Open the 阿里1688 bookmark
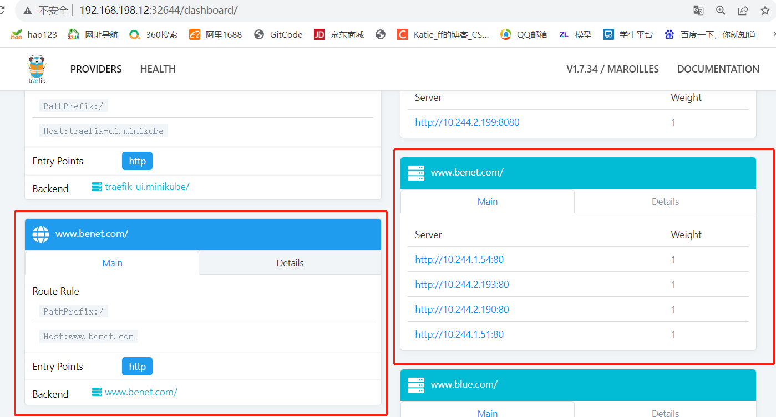Screen dimensions: 776x417 tap(216, 34)
